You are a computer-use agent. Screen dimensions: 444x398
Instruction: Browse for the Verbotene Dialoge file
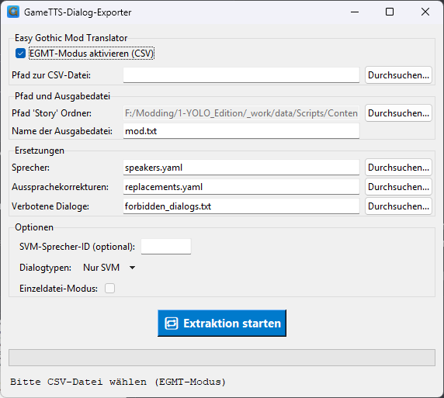point(398,206)
